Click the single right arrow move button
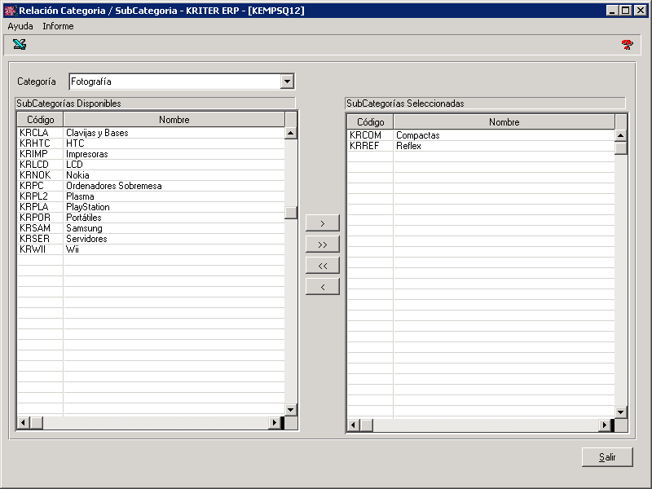652x489 pixels. click(323, 223)
